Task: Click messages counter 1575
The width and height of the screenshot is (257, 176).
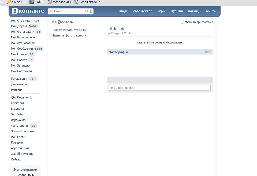Action: [x=38, y=49]
